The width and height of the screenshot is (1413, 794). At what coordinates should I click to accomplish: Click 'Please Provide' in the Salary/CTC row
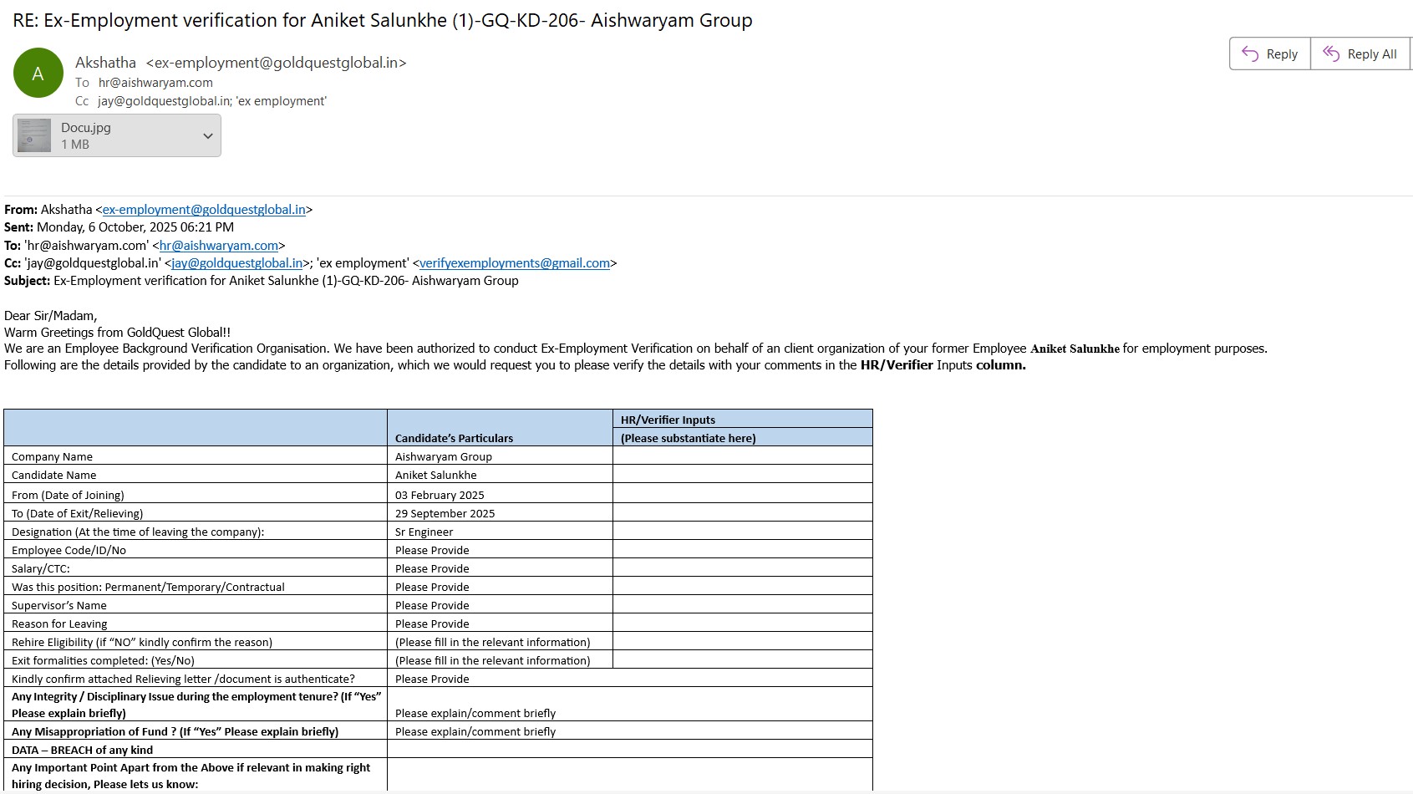432,569
